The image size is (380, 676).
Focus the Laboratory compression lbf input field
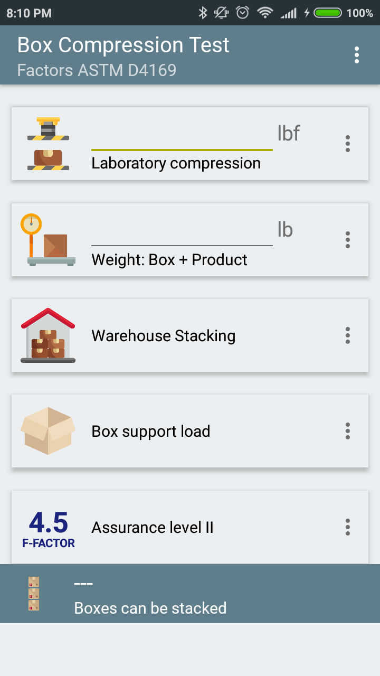182,138
